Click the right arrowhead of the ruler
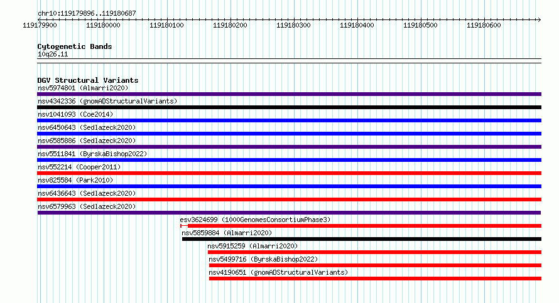The image size is (559, 303). click(x=540, y=19)
